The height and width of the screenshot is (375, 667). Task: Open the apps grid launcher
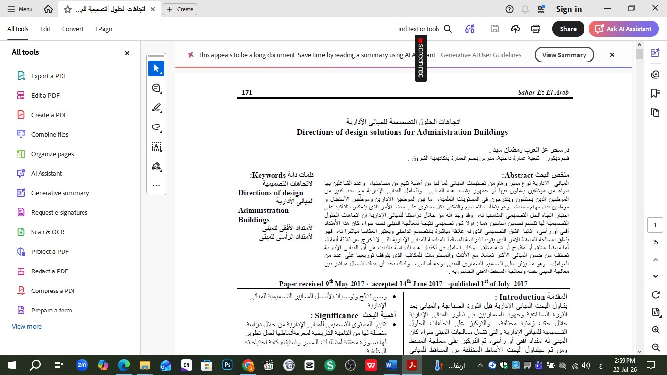click(541, 9)
